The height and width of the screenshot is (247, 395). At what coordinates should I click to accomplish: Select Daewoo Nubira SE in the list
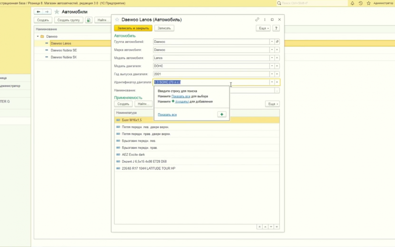(64, 50)
